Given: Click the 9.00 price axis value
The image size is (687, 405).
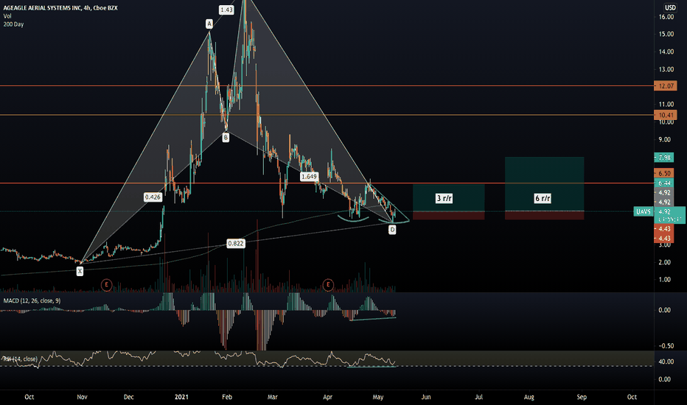Looking at the screenshot, I should coord(665,140).
